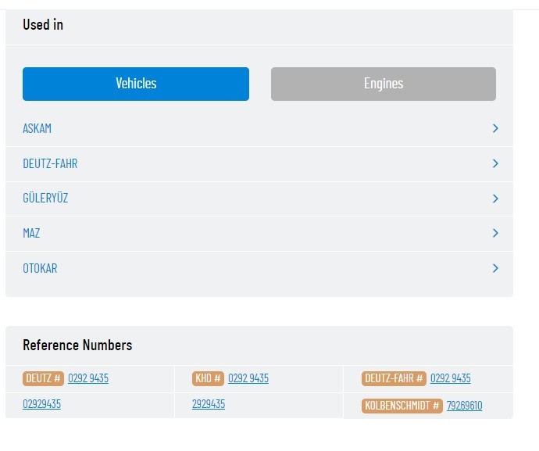Open DEUTZ-FAHR reference number 0292 9435

(x=451, y=378)
